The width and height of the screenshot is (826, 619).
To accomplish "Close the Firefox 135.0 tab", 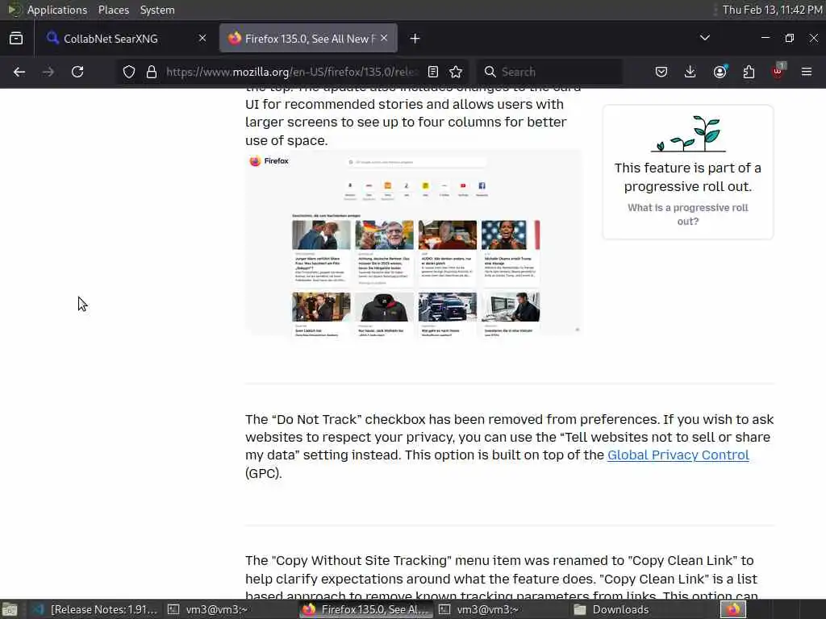I will pos(384,38).
